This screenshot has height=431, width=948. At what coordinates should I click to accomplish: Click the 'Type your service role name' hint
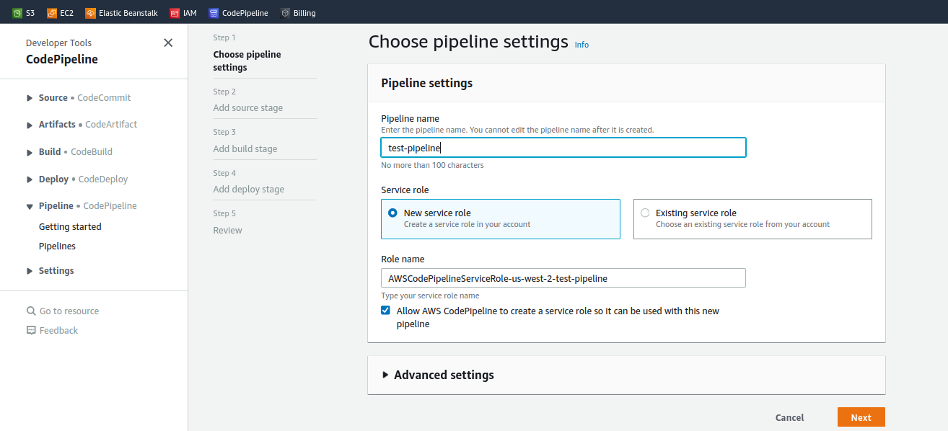(x=430, y=296)
